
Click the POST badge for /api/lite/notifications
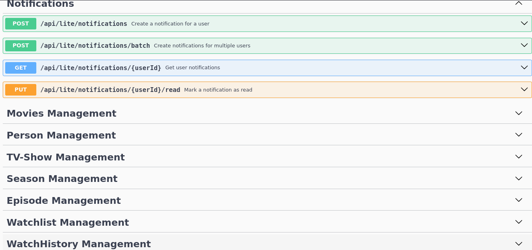click(x=21, y=23)
